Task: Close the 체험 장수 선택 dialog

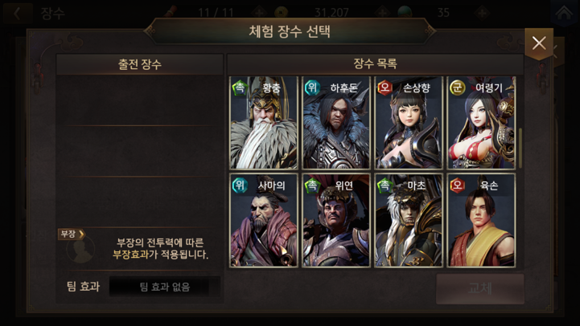Action: pyautogui.click(x=539, y=43)
